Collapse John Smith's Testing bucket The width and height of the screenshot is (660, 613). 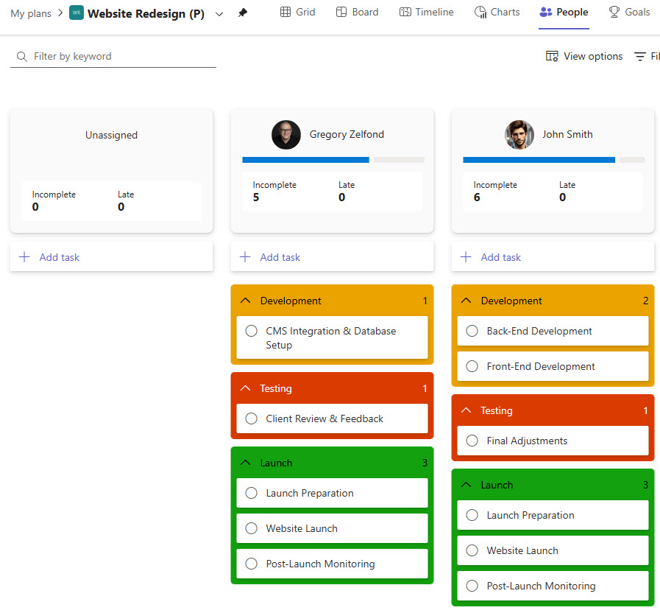(466, 410)
